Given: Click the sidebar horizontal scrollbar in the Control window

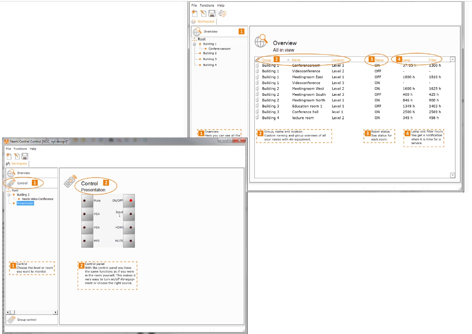Looking at the screenshot, I should (32, 312).
